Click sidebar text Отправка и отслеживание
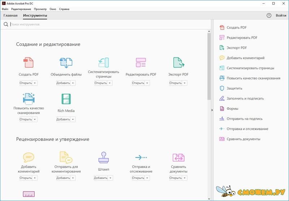 pos(247,129)
